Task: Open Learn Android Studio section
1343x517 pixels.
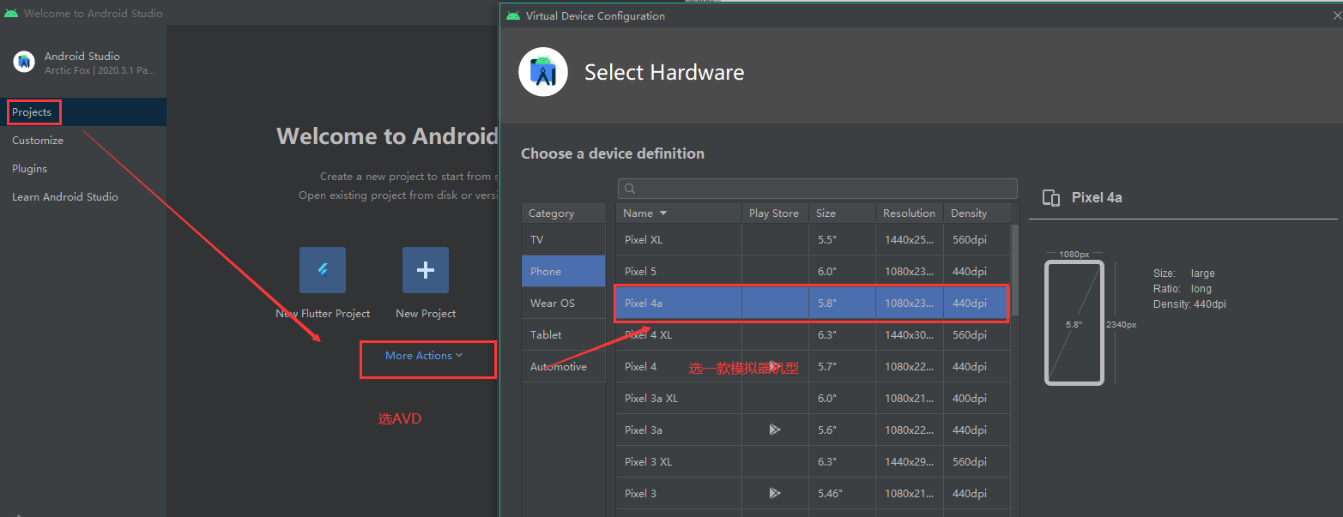Action: point(65,197)
